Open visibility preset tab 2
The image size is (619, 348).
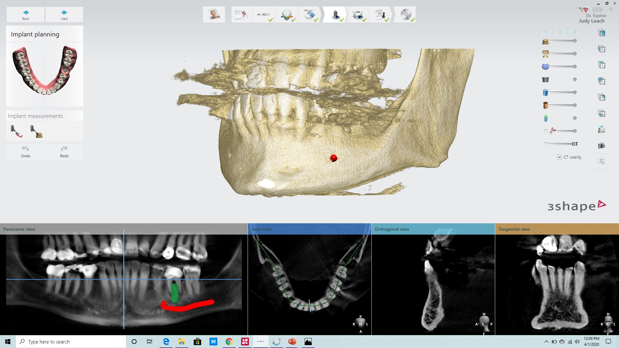pyautogui.click(x=560, y=32)
